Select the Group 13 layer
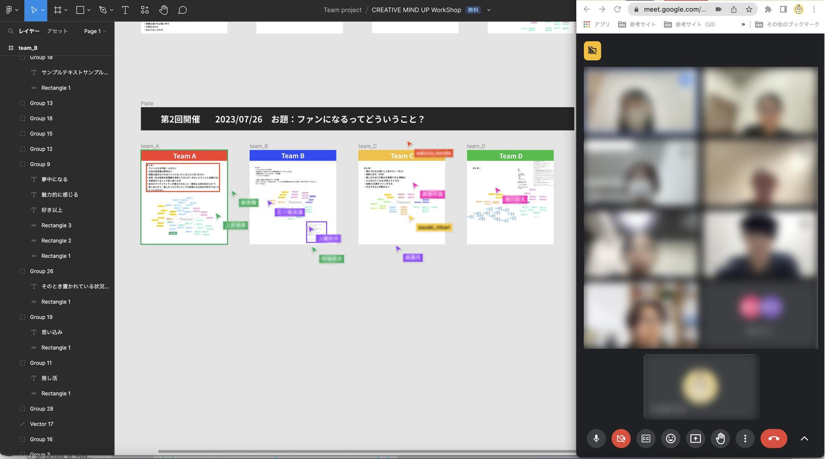Image resolution: width=825 pixels, height=459 pixels. [57, 103]
